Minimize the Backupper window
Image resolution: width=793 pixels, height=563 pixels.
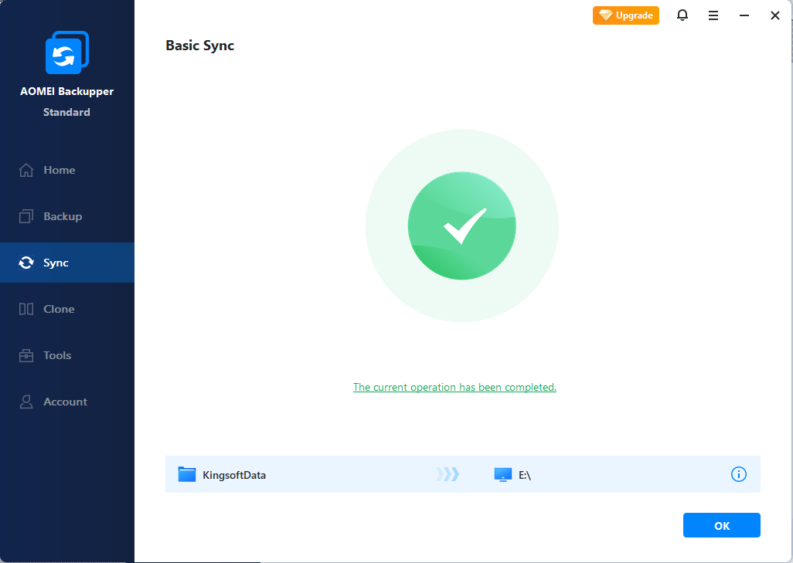pyautogui.click(x=744, y=15)
